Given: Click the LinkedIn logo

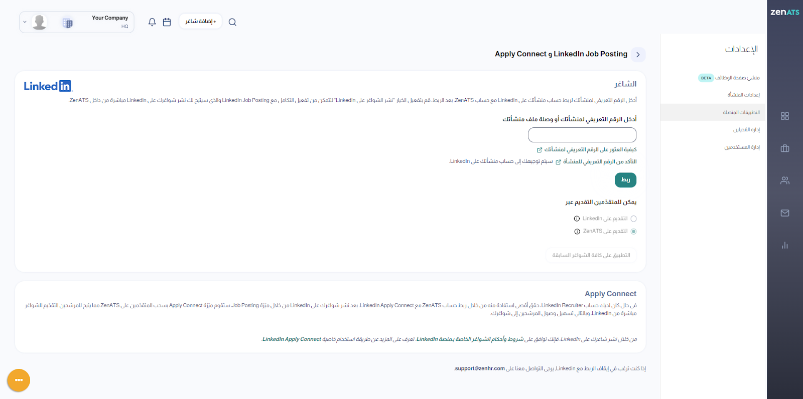Looking at the screenshot, I should [48, 86].
